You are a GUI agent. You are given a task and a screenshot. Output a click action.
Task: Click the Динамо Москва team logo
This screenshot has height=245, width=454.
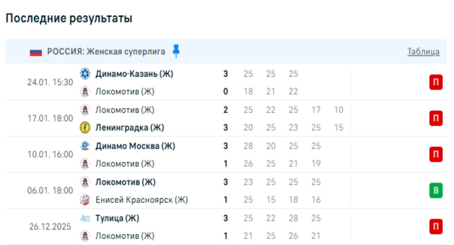[85, 146]
